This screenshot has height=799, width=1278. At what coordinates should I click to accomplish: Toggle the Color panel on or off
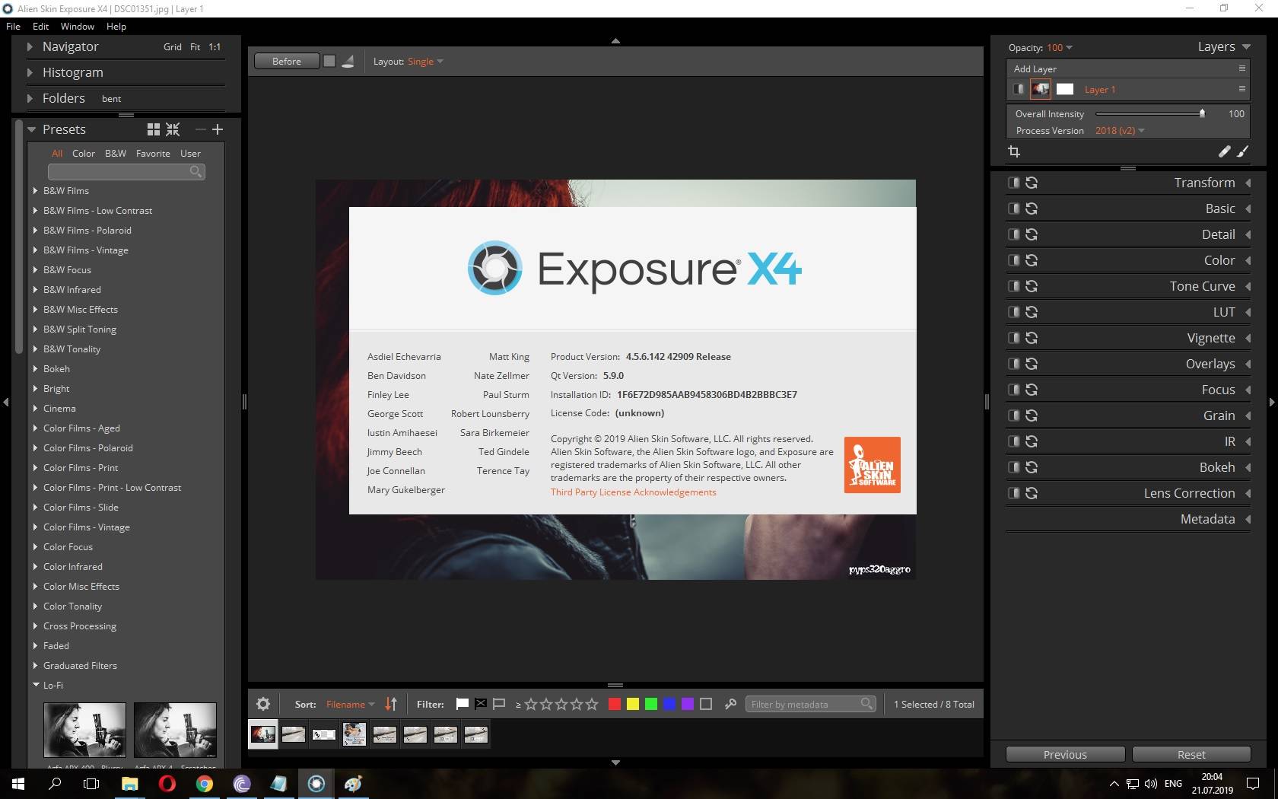1013,260
